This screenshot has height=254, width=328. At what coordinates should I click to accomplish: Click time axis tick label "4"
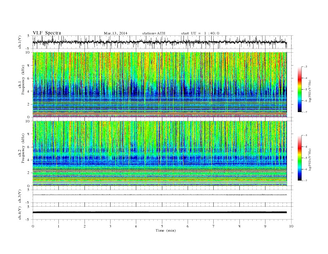(x=136, y=226)
